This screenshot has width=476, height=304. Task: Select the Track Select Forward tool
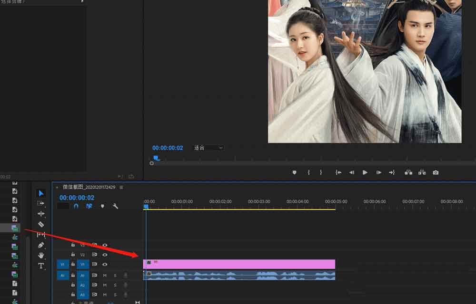[41, 203]
